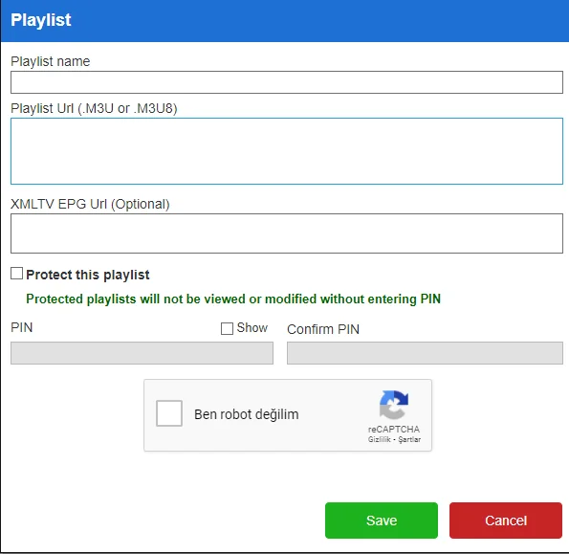Click the XMLTV EPG Url field
This screenshot has height=554, width=569.
[x=287, y=233]
